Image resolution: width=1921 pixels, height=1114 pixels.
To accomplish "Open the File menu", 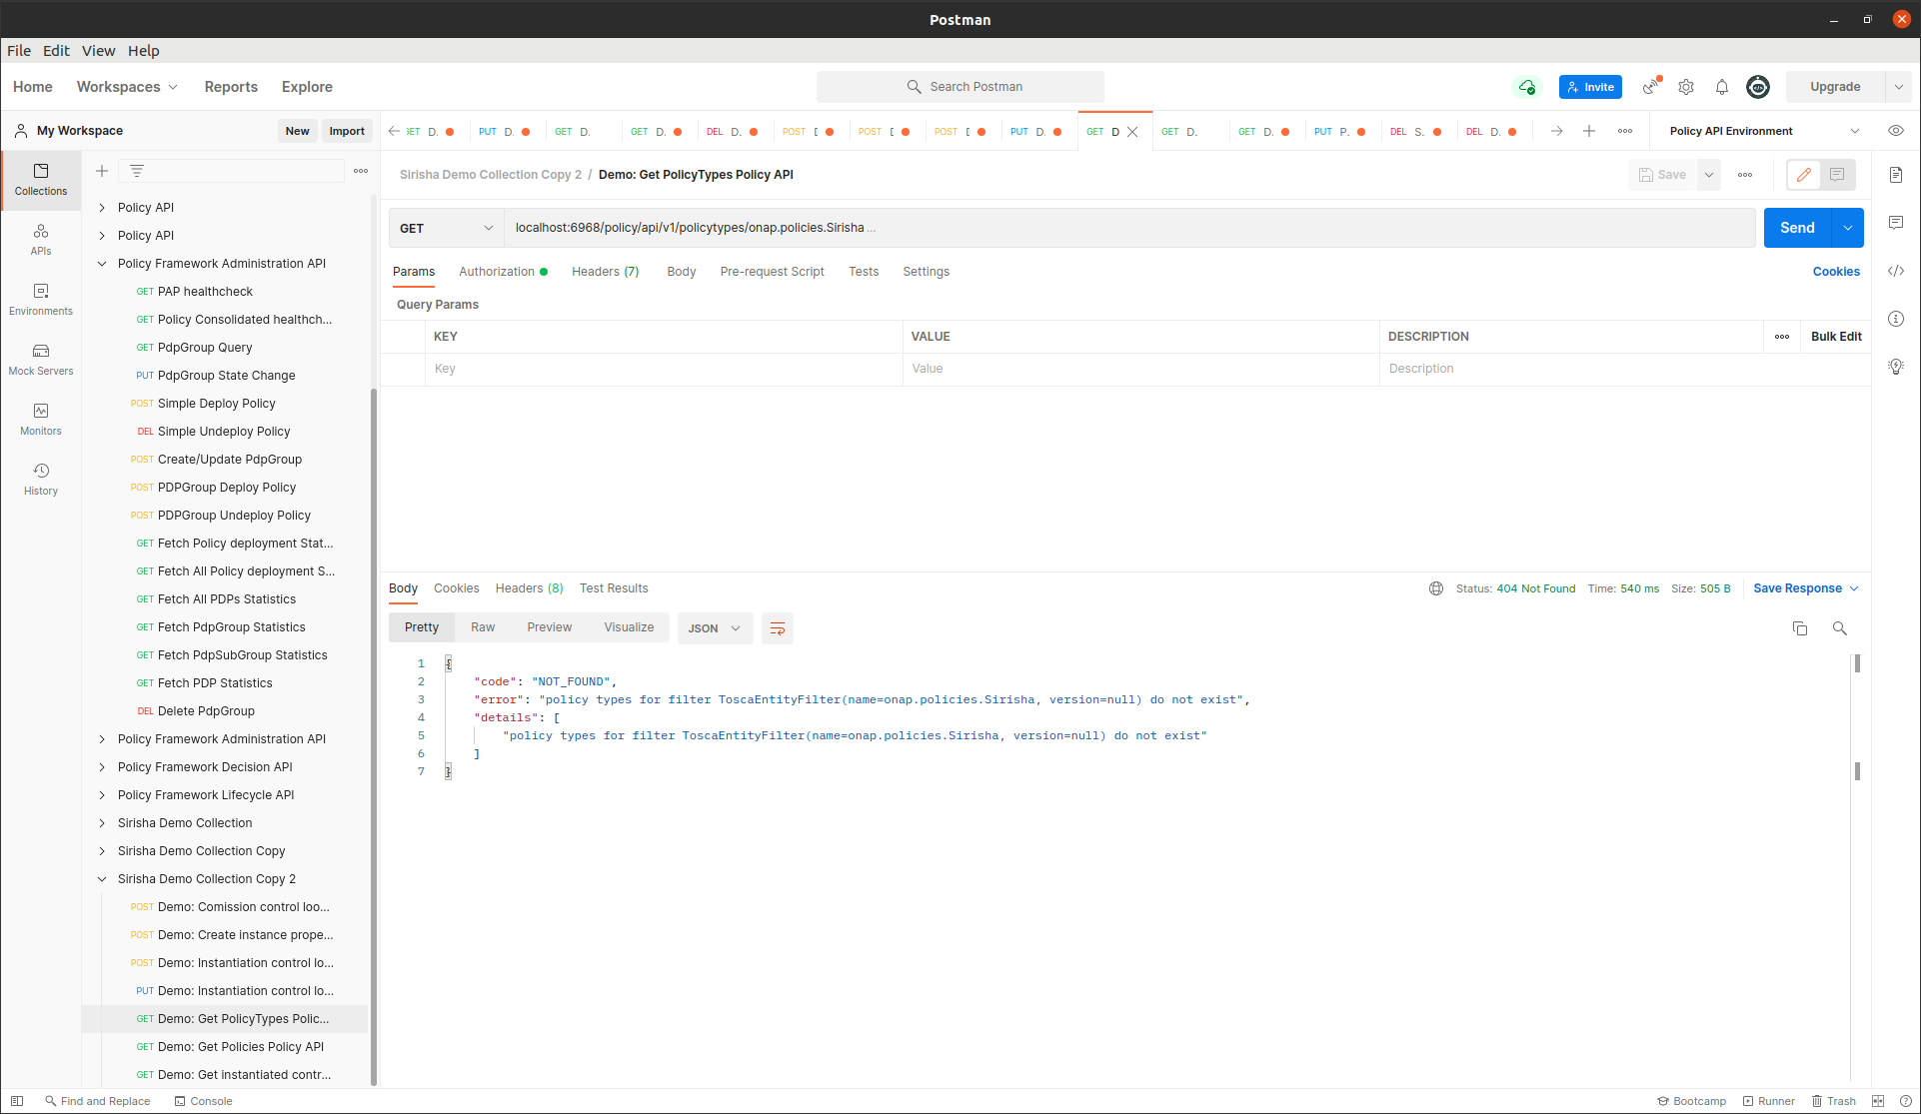I will coord(19,51).
